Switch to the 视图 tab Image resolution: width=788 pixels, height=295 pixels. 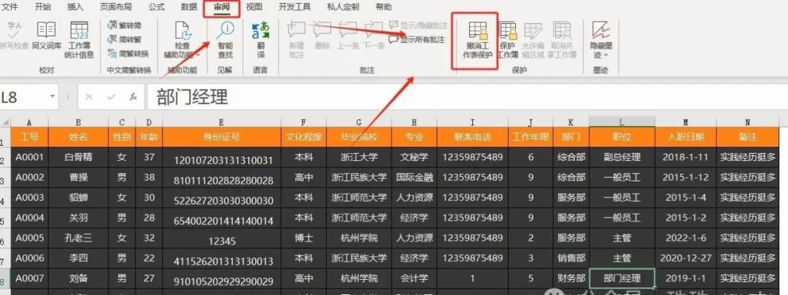(255, 7)
